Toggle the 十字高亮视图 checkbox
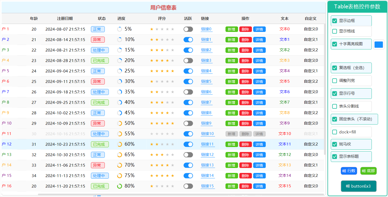Screen dimensions: 388x197 point(334,44)
